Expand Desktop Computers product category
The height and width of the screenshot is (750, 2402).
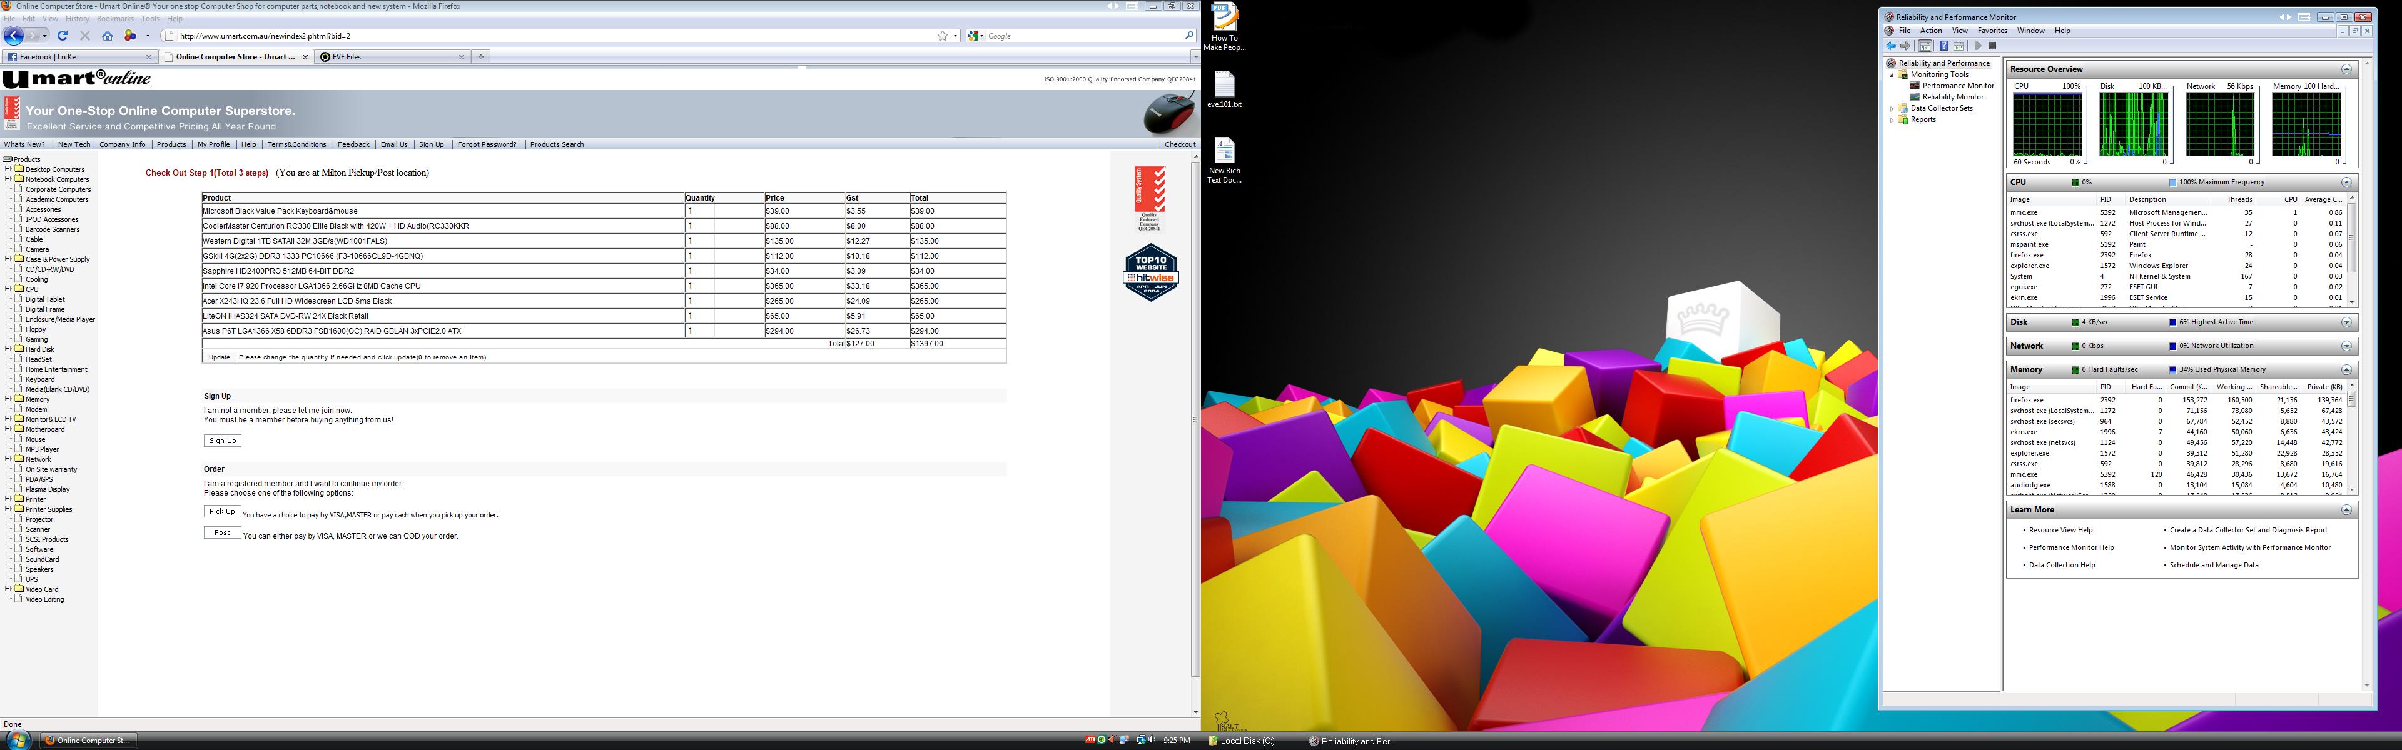[8, 169]
